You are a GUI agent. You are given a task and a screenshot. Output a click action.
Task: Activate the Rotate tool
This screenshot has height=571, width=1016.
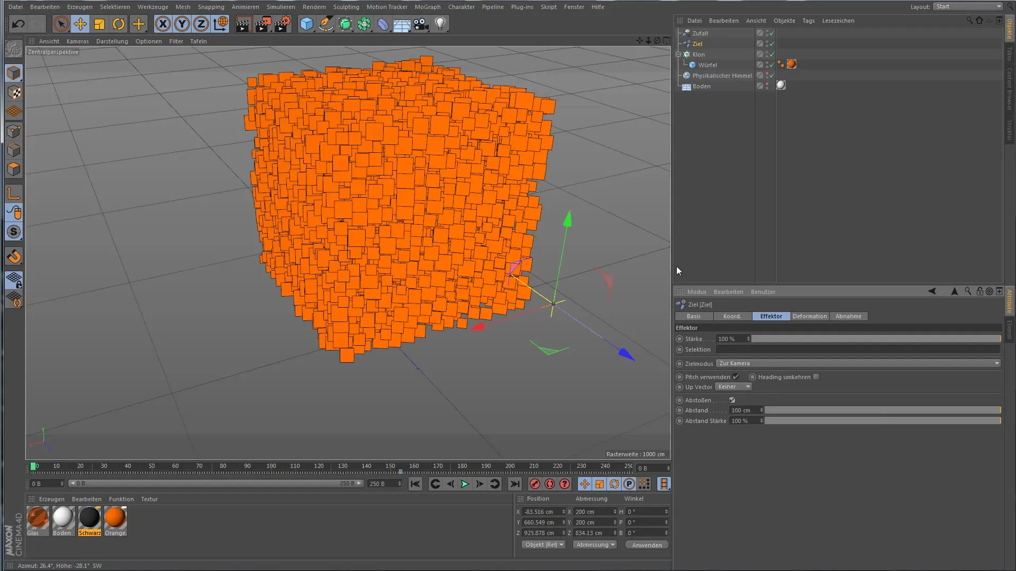pyautogui.click(x=119, y=24)
